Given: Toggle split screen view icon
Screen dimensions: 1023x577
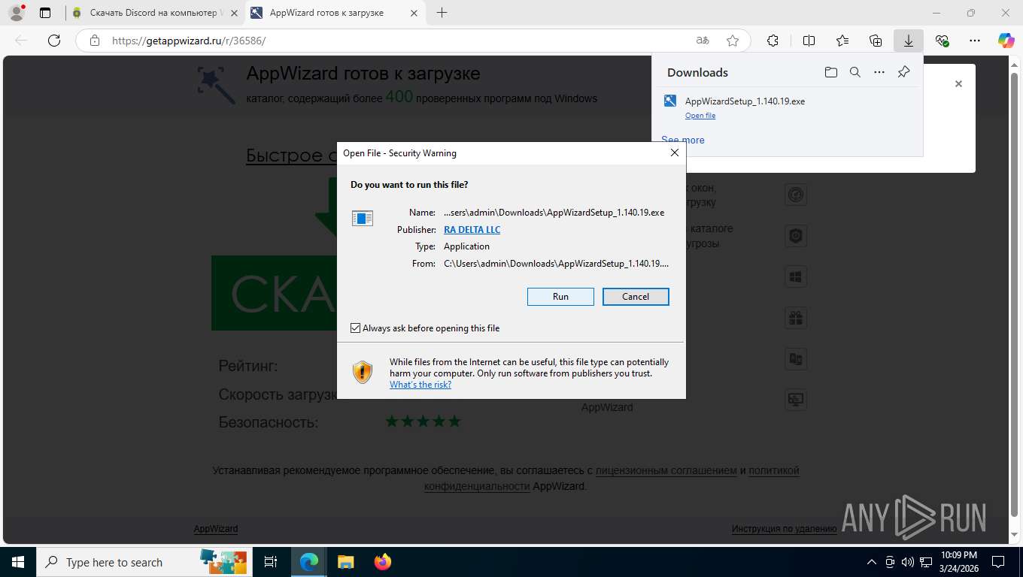Looking at the screenshot, I should pos(809,41).
